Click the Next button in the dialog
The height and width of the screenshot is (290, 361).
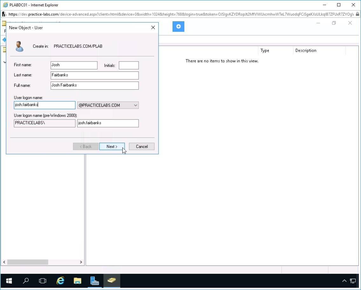tap(112, 146)
